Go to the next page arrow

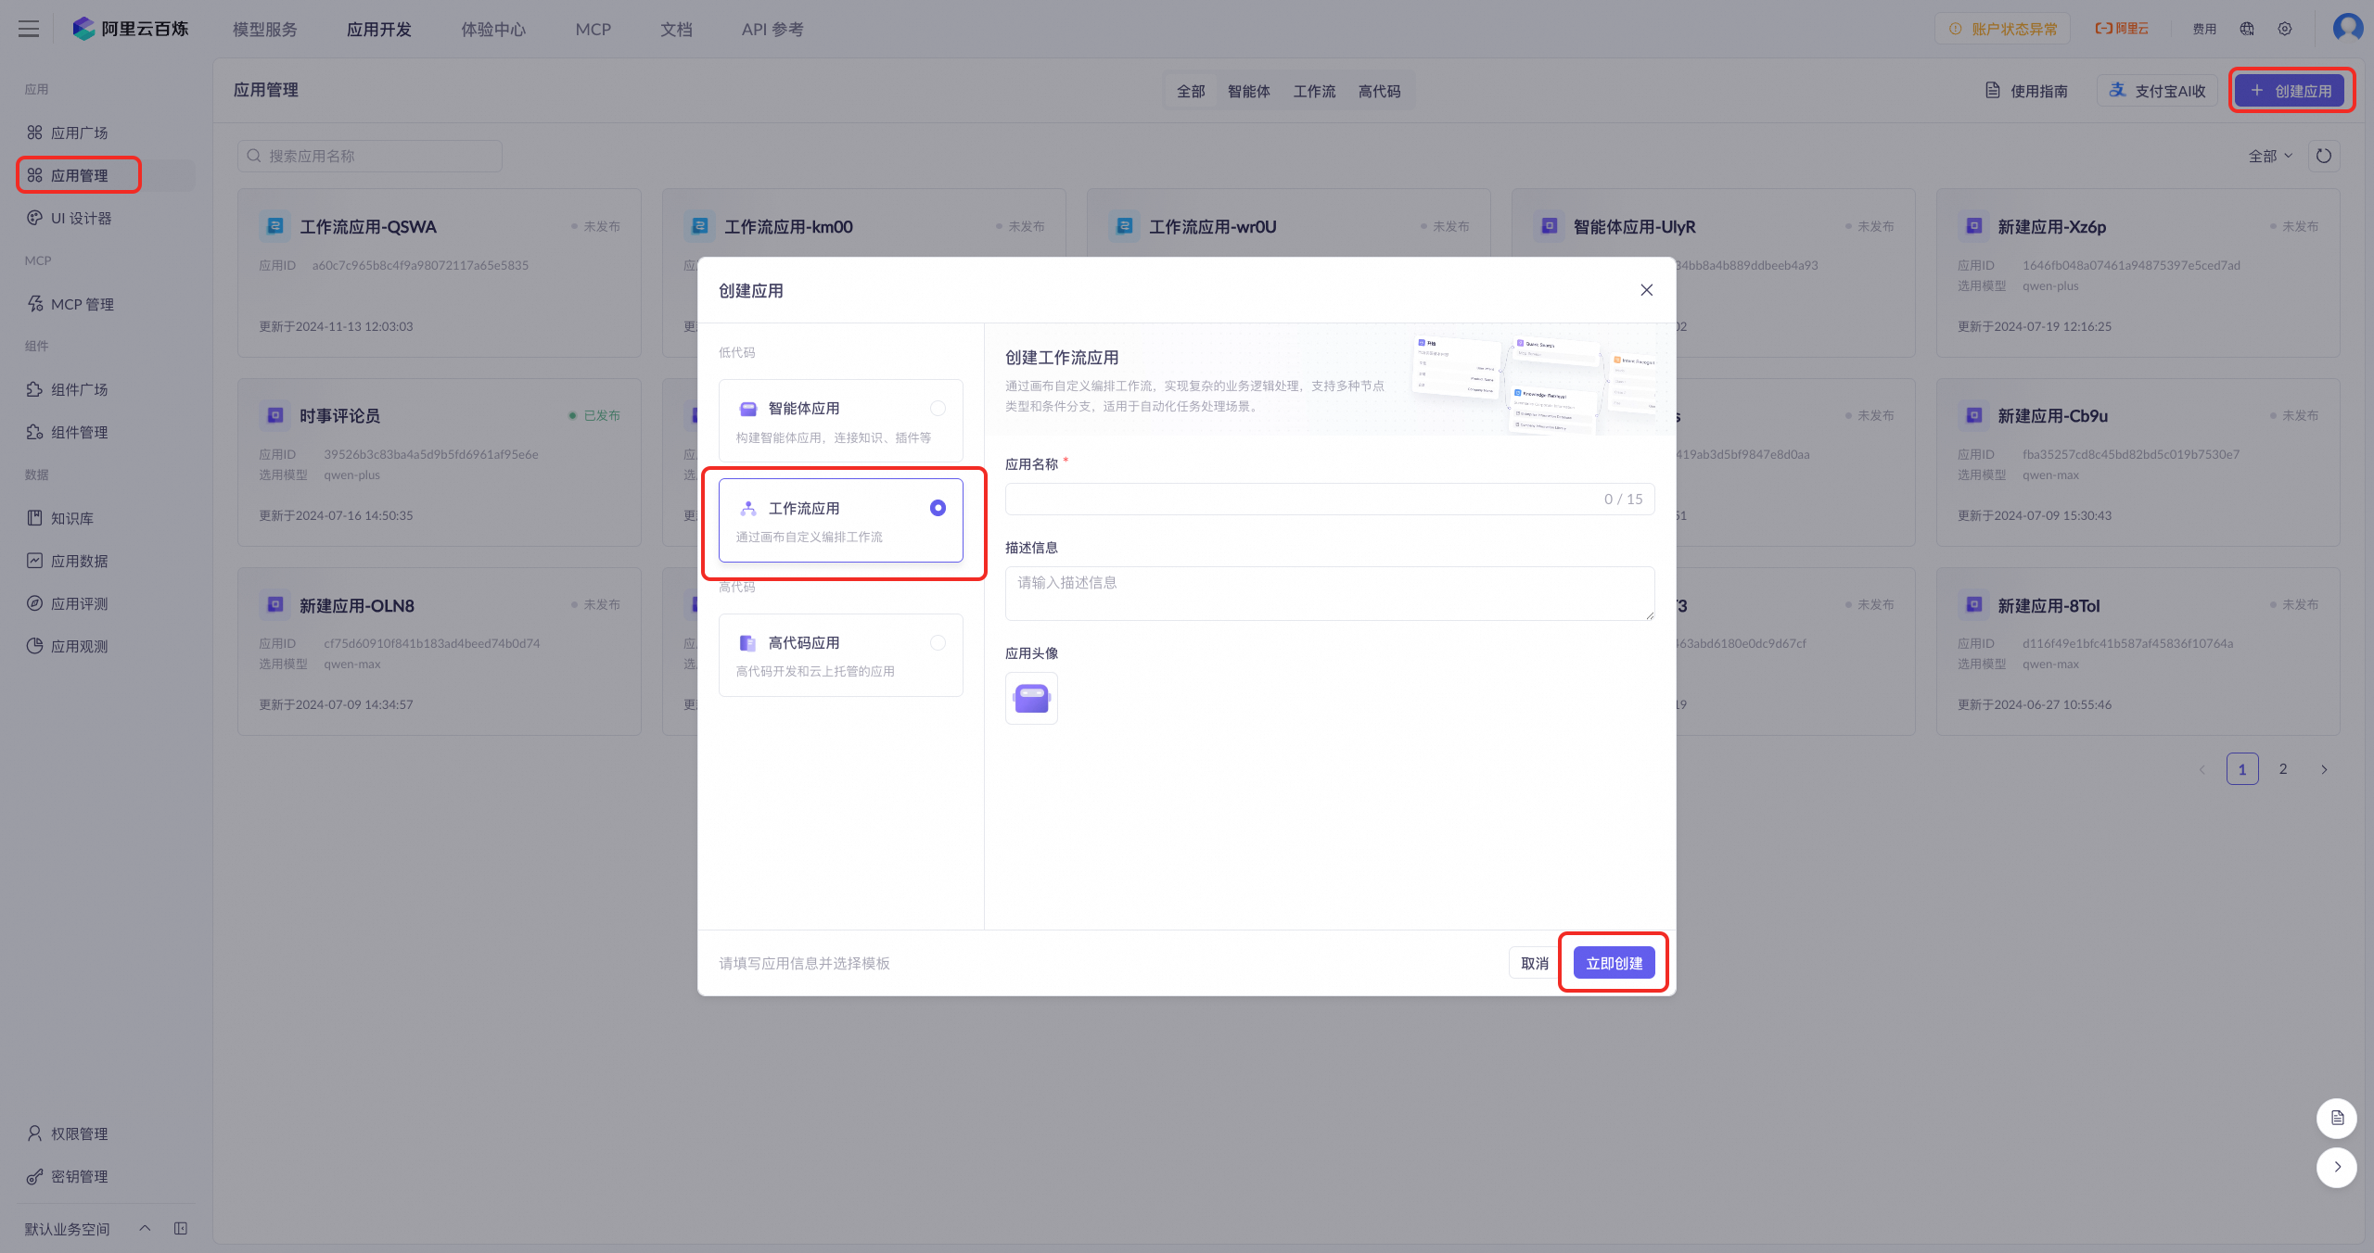coord(2324,769)
